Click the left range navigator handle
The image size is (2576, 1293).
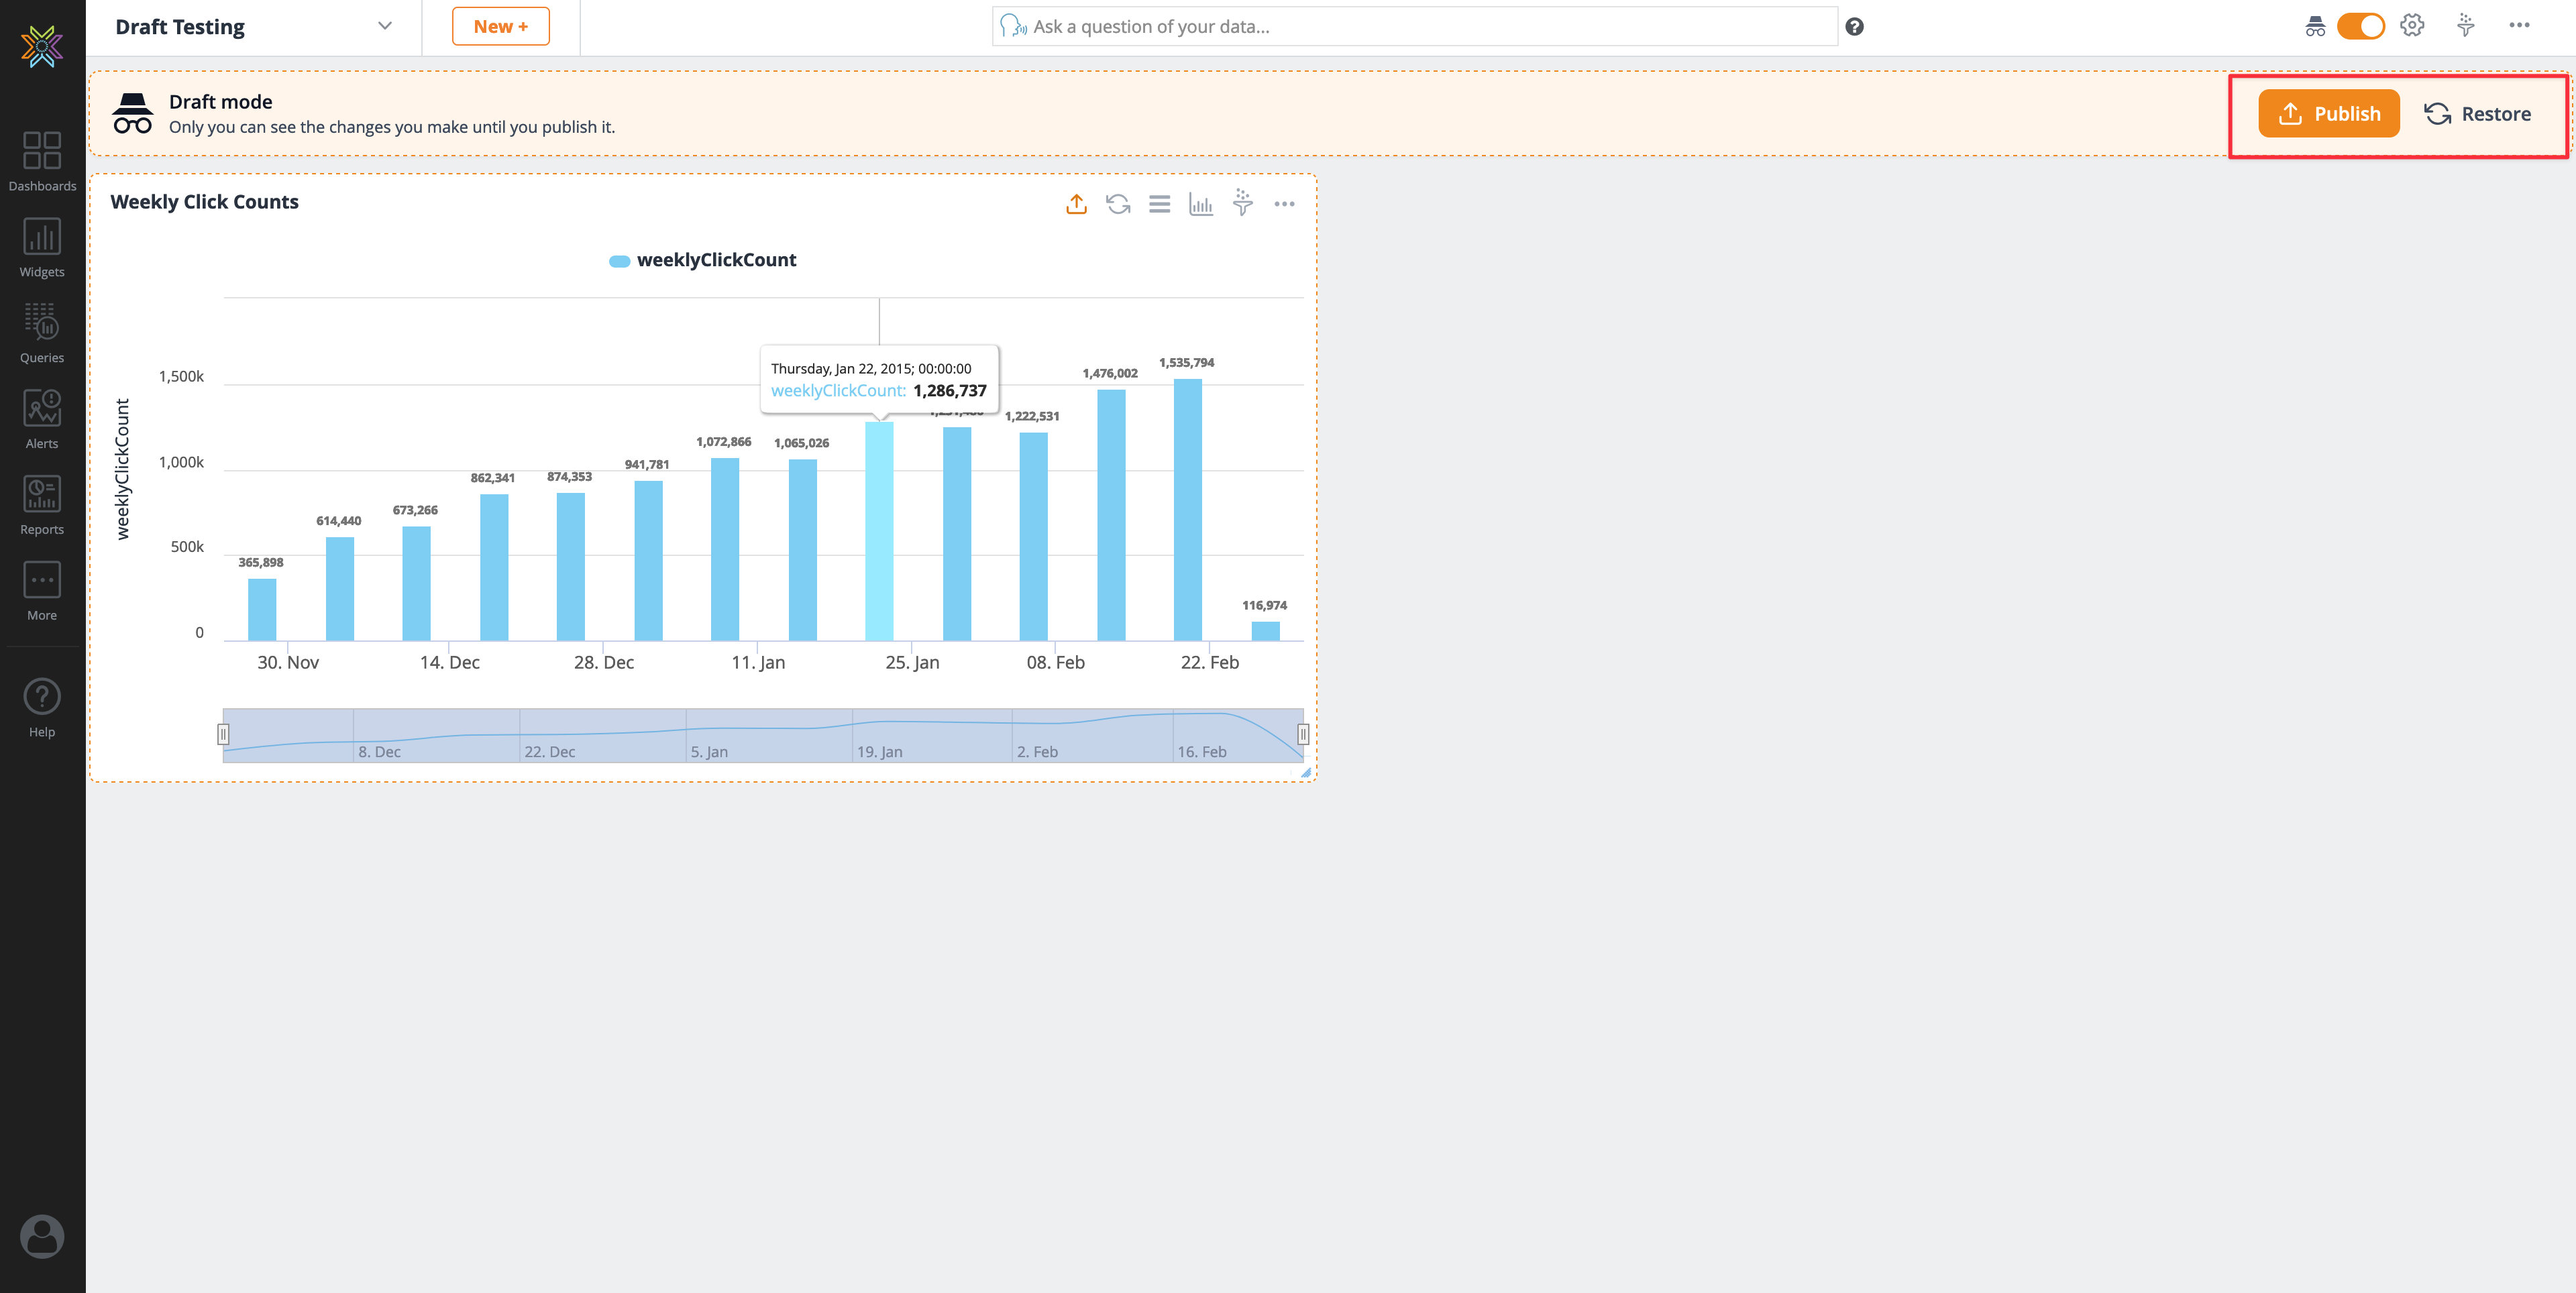point(223,735)
